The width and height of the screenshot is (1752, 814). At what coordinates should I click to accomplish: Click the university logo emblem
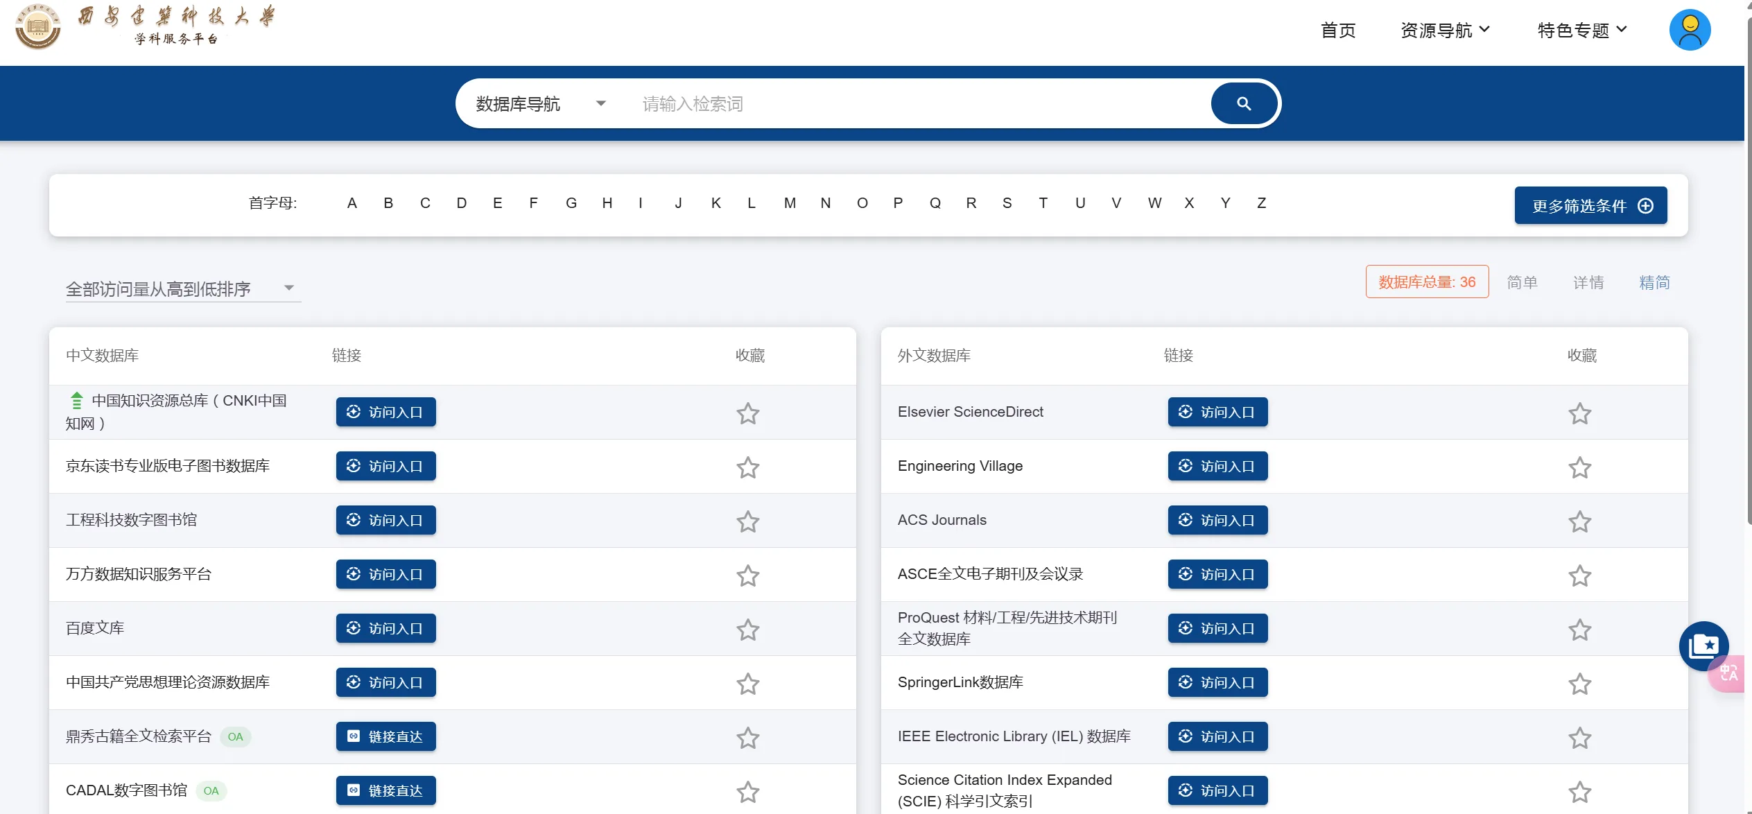click(x=37, y=27)
